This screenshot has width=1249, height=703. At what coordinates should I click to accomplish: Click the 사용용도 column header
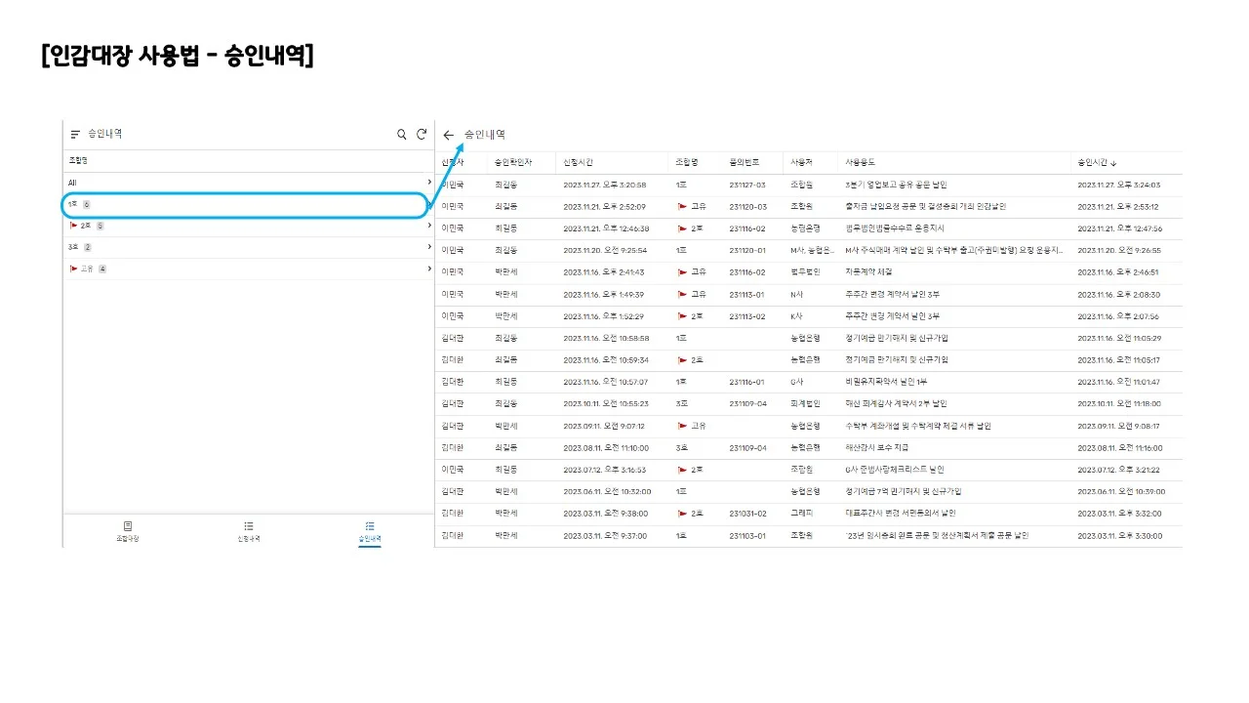[861, 162]
